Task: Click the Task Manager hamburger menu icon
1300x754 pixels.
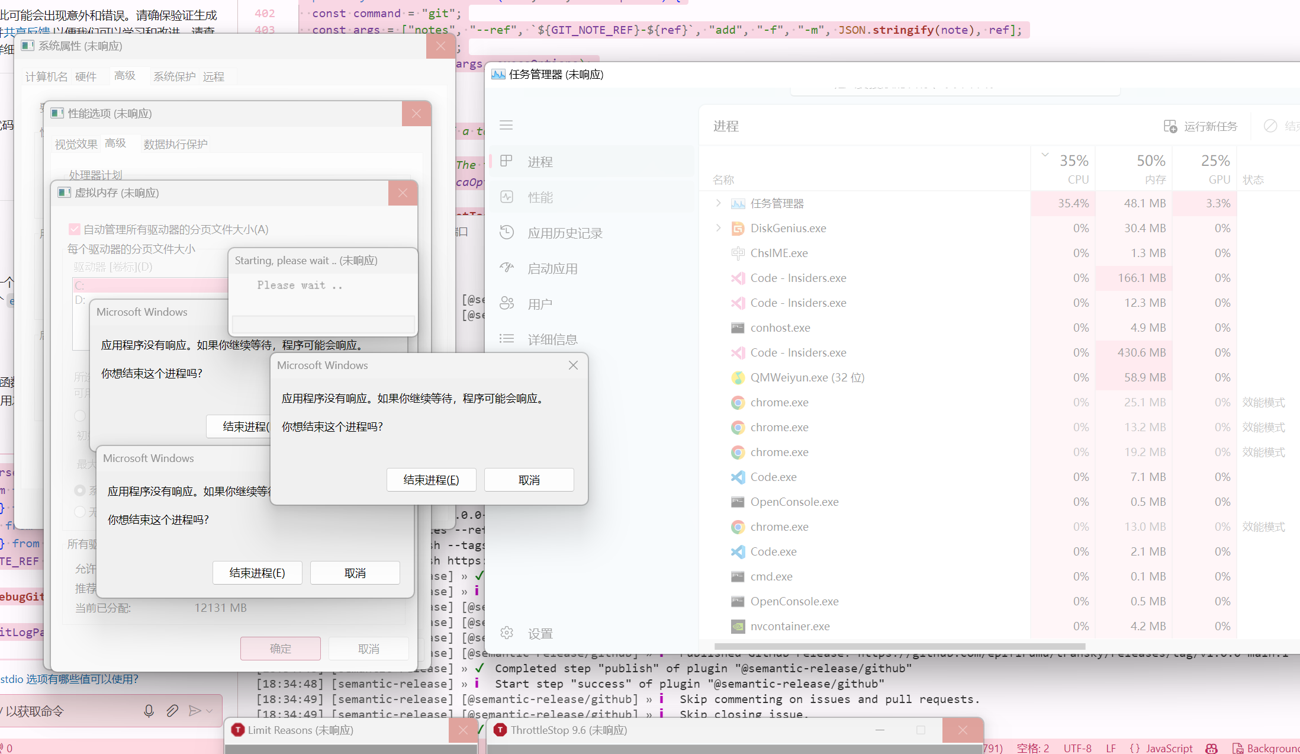Action: pyautogui.click(x=506, y=125)
